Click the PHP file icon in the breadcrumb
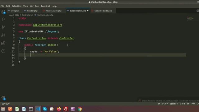The height and width of the screenshot is (112, 199). [35, 15]
